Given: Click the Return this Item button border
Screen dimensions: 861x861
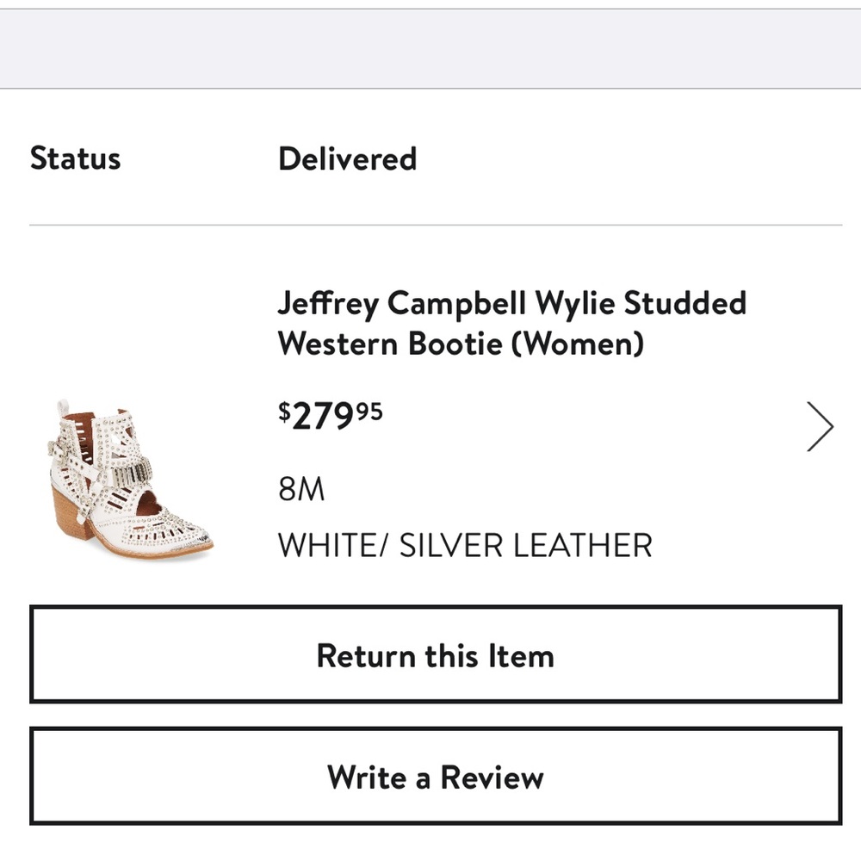Looking at the screenshot, I should [436, 608].
